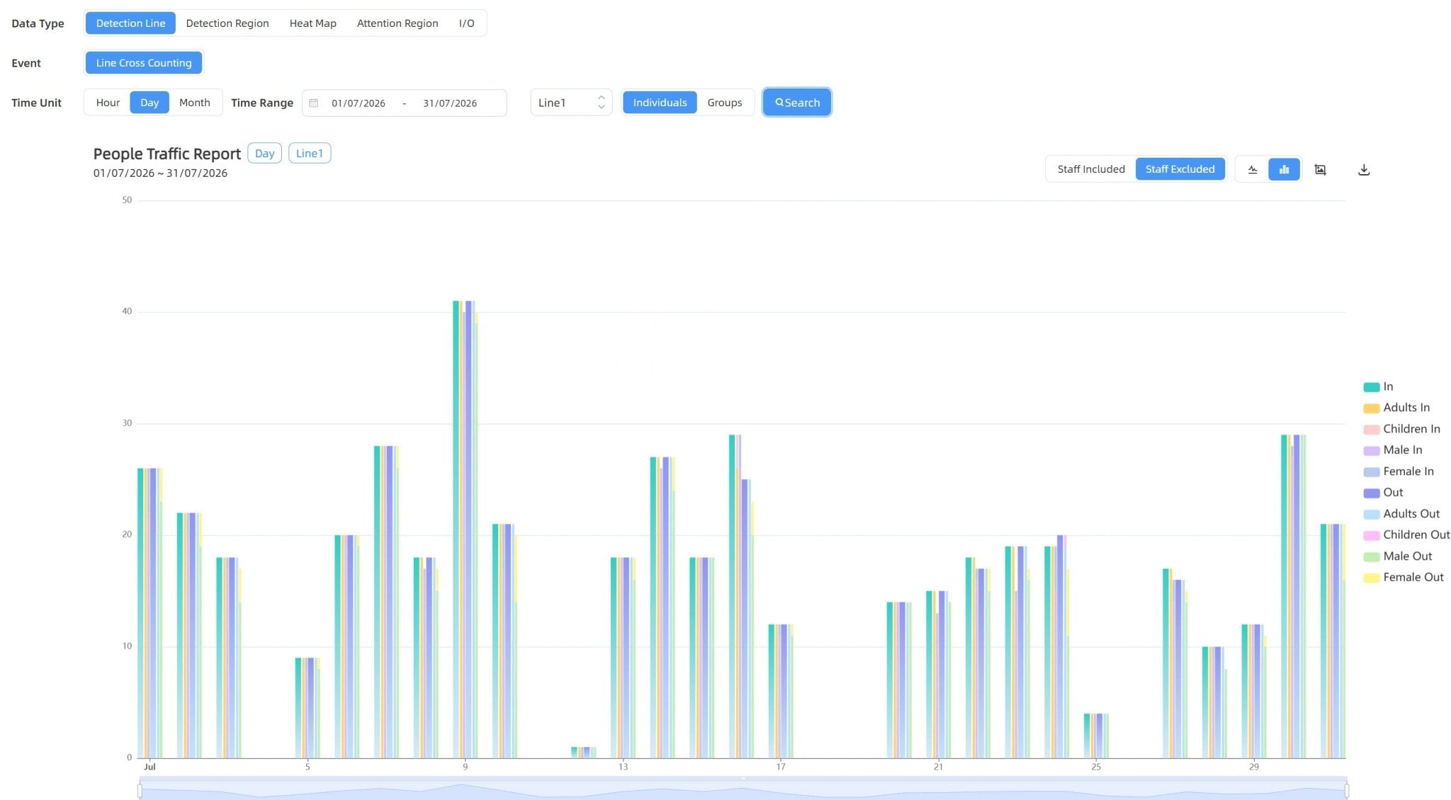Click the Line1 tag beside report title
1451x800 pixels.
coord(310,154)
